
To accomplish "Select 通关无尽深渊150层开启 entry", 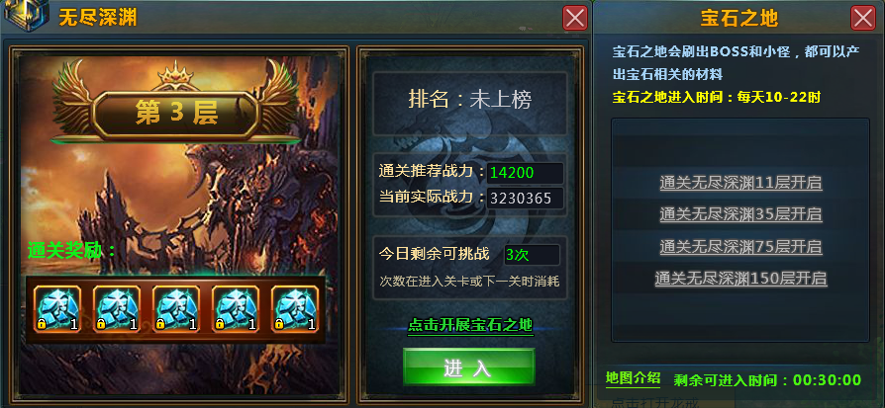I will point(740,279).
